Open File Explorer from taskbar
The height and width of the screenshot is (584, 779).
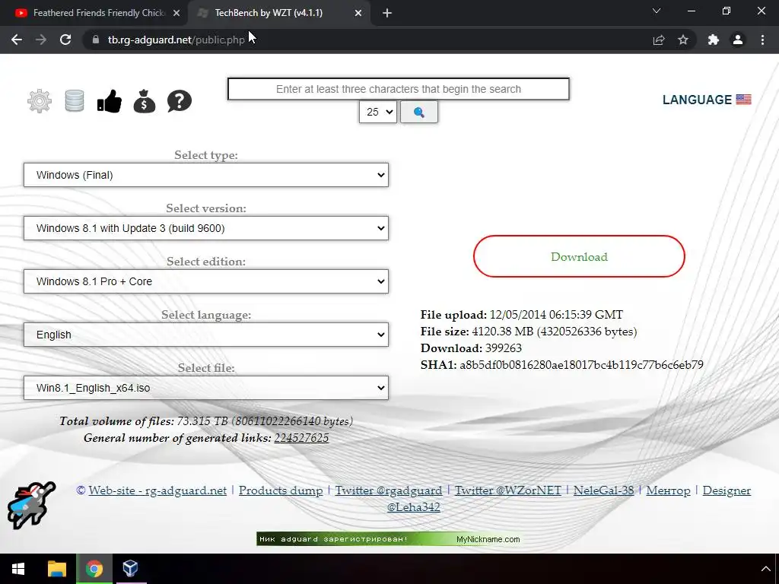(56, 569)
